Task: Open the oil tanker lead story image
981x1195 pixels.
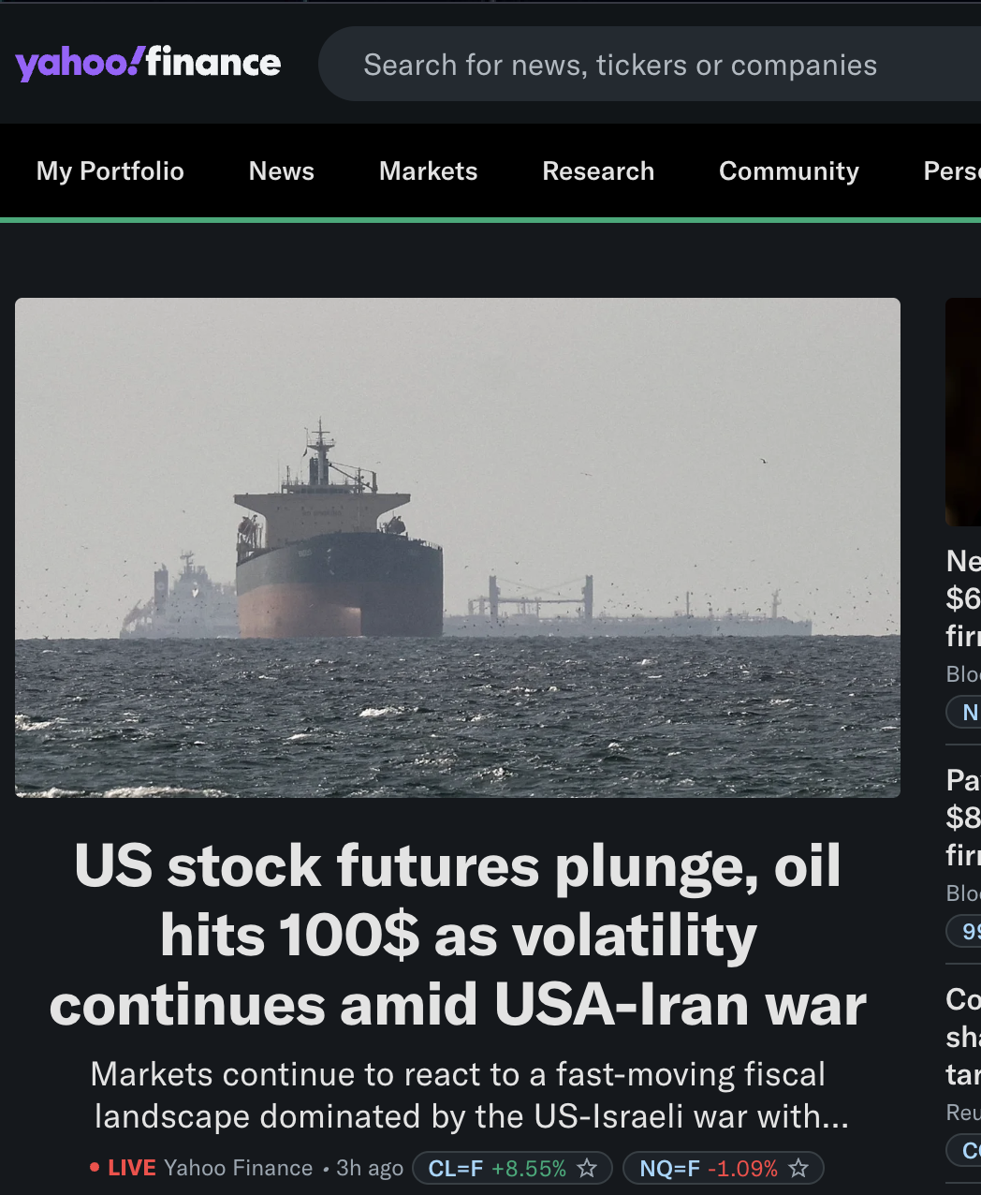Action: (x=458, y=548)
